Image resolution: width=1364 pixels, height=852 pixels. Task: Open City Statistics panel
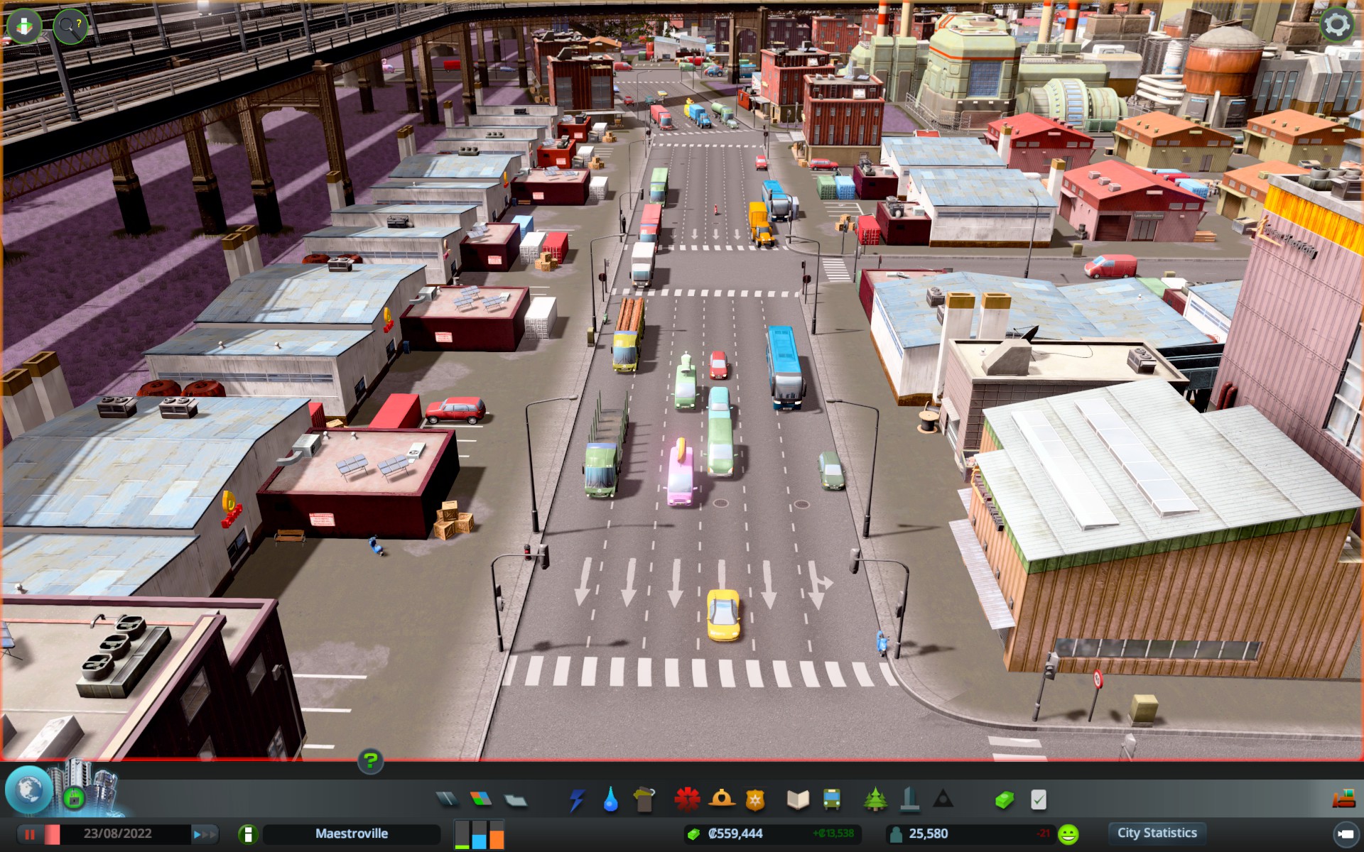click(1157, 833)
